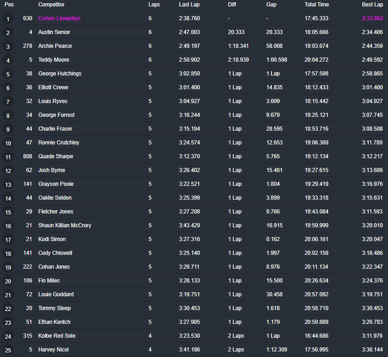Click the position 1 circle badge
Viewport: 388px width, 357px height.
(8, 19)
